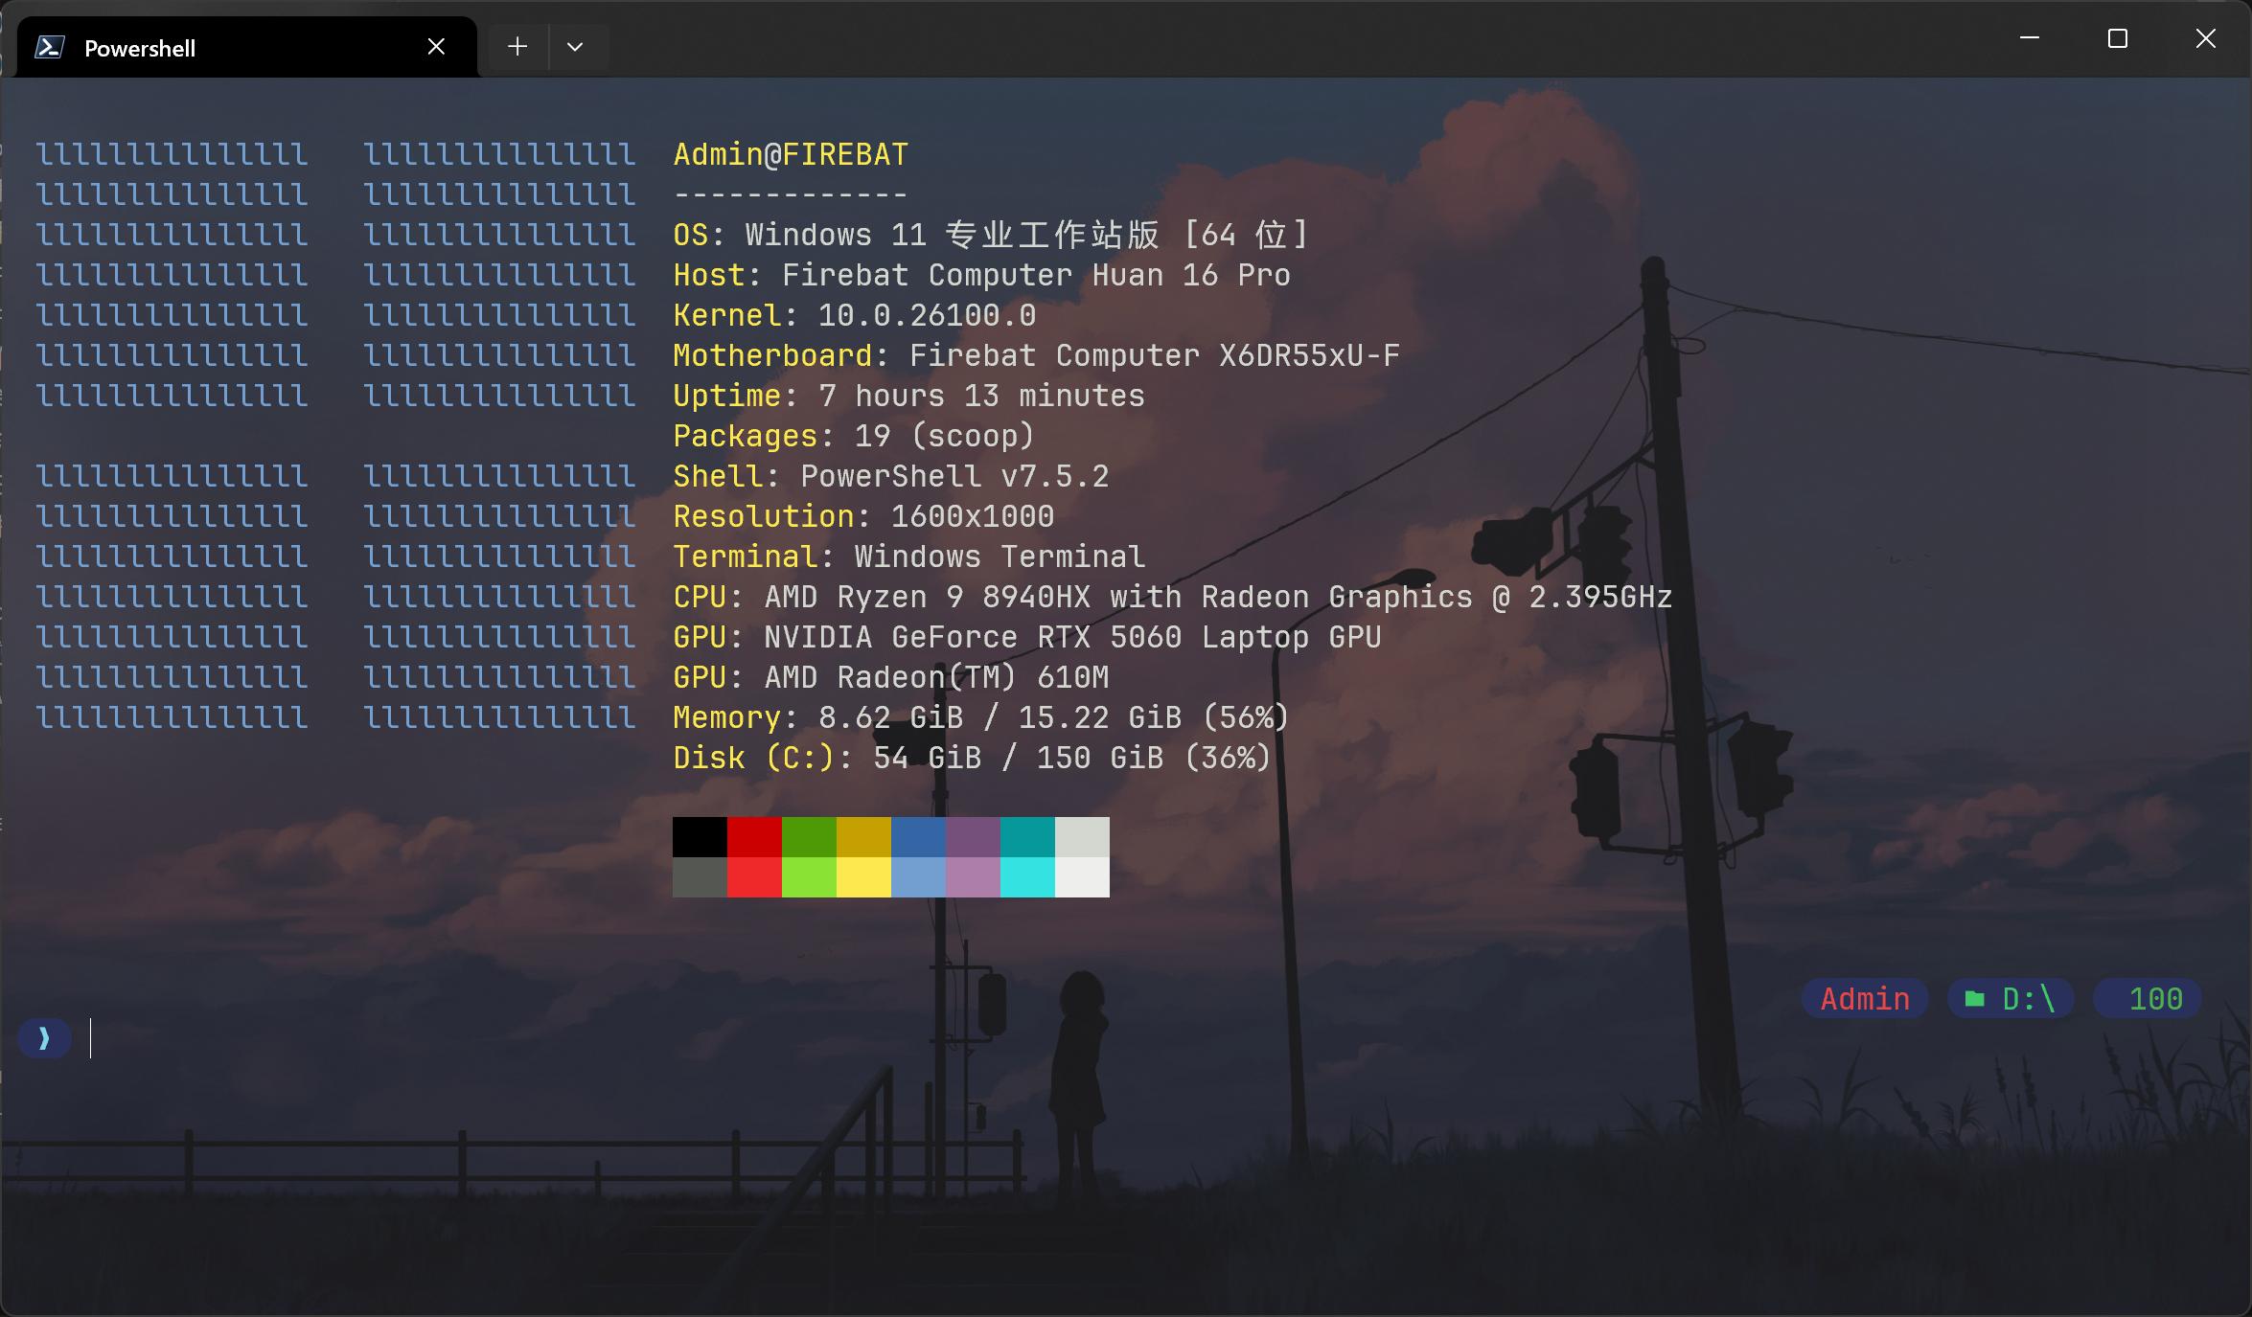Screen dimensions: 2252x1317
Task: Click the D:\ folder prompt segment
Action: tap(2011, 999)
